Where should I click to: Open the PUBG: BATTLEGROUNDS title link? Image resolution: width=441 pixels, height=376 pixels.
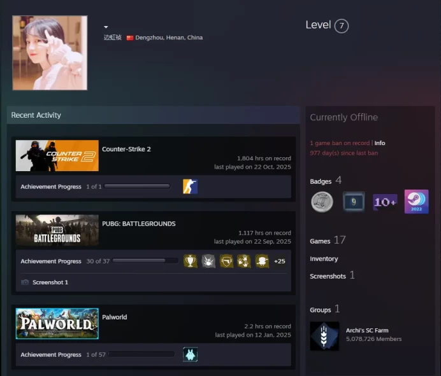pyautogui.click(x=139, y=224)
